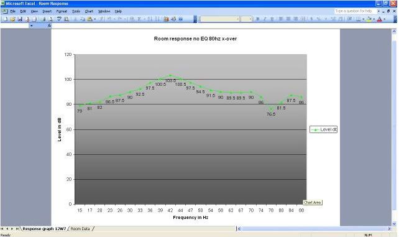Toggle Italic formatting
The height and width of the screenshot is (237, 399).
tap(265, 19)
